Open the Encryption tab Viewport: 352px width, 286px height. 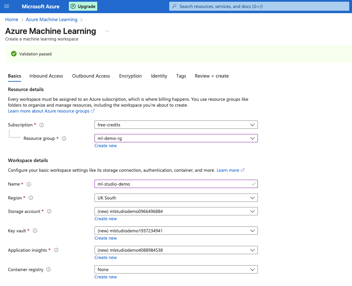130,76
